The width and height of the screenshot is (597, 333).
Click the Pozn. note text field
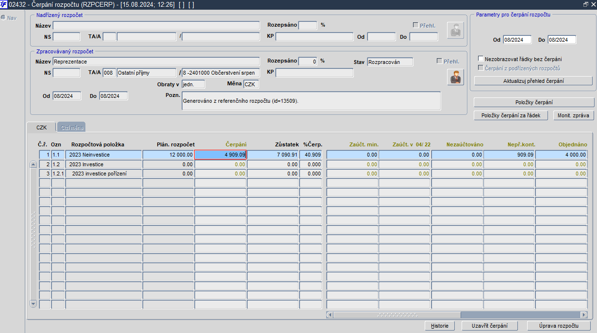[x=311, y=101]
